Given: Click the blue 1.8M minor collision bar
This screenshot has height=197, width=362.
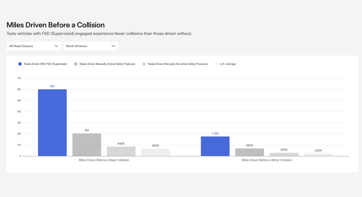Looking at the screenshot, I should [x=215, y=146].
